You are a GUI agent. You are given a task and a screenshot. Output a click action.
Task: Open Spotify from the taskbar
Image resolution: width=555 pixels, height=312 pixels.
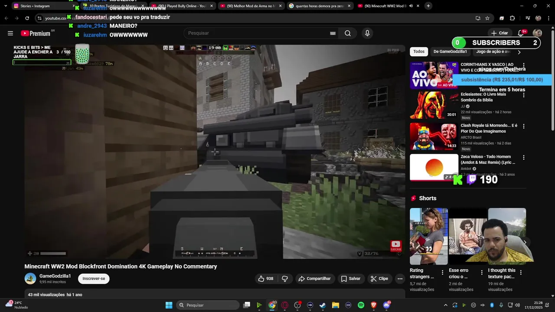(x=361, y=305)
